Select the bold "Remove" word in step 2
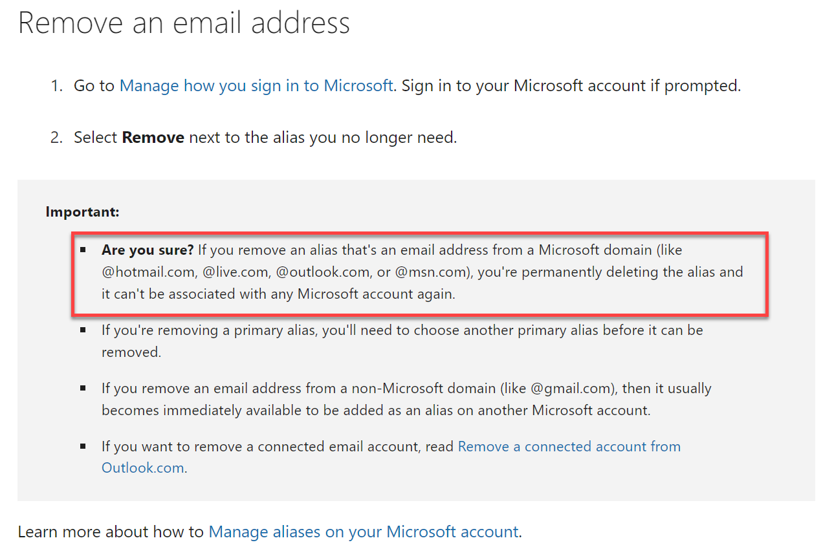The image size is (823, 558). click(x=153, y=137)
